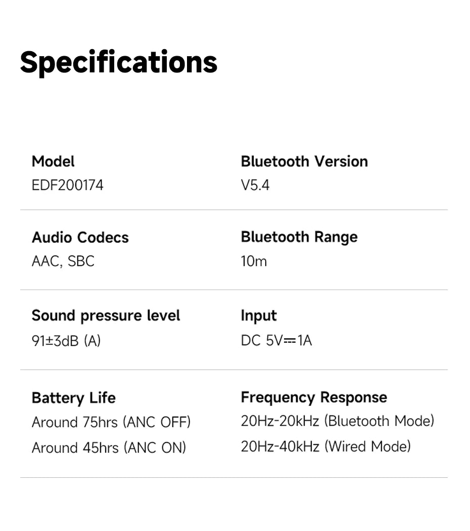Click the 20Hz-20kHz Bluetooth Mode line

tap(337, 421)
